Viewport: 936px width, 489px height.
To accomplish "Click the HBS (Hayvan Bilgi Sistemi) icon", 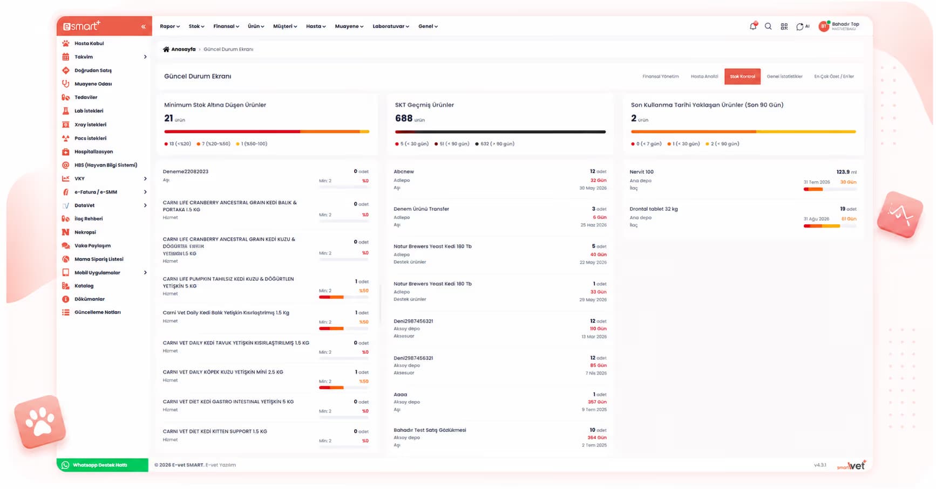I will [66, 165].
